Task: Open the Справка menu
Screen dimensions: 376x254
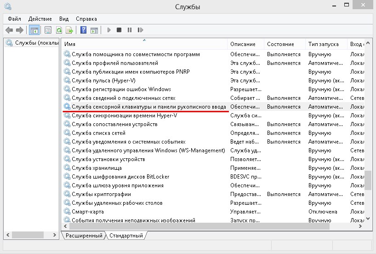Action: (86, 19)
